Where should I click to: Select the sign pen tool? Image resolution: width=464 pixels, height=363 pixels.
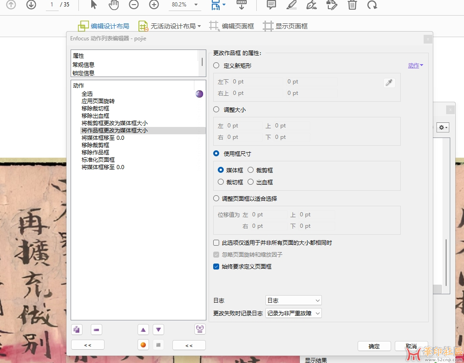(x=312, y=5)
